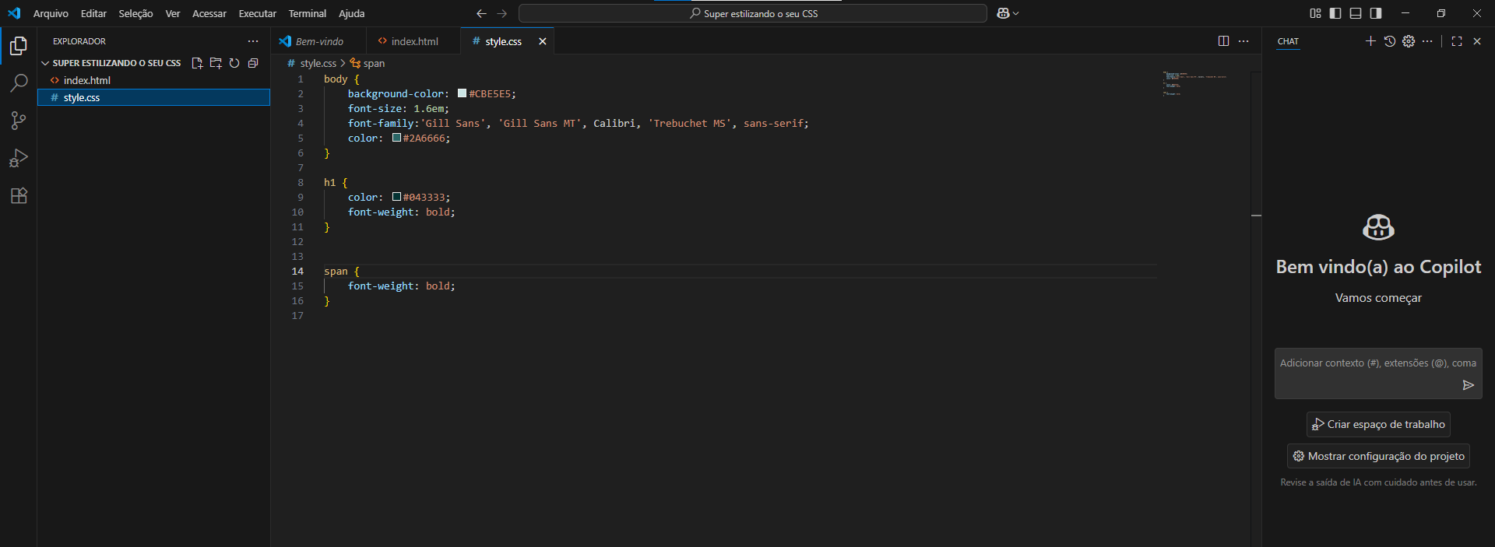1495x547 pixels.
Task: Open the Editar menu
Action: 93,13
